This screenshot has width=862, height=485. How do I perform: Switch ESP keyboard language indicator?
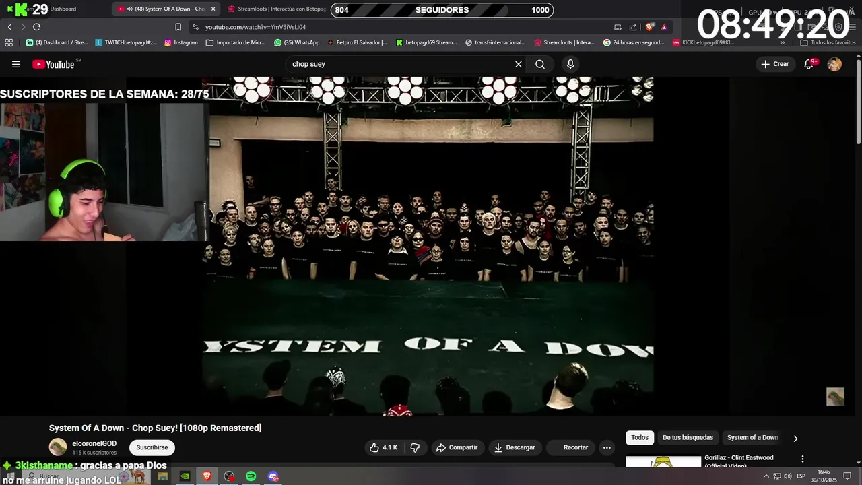[x=801, y=476]
